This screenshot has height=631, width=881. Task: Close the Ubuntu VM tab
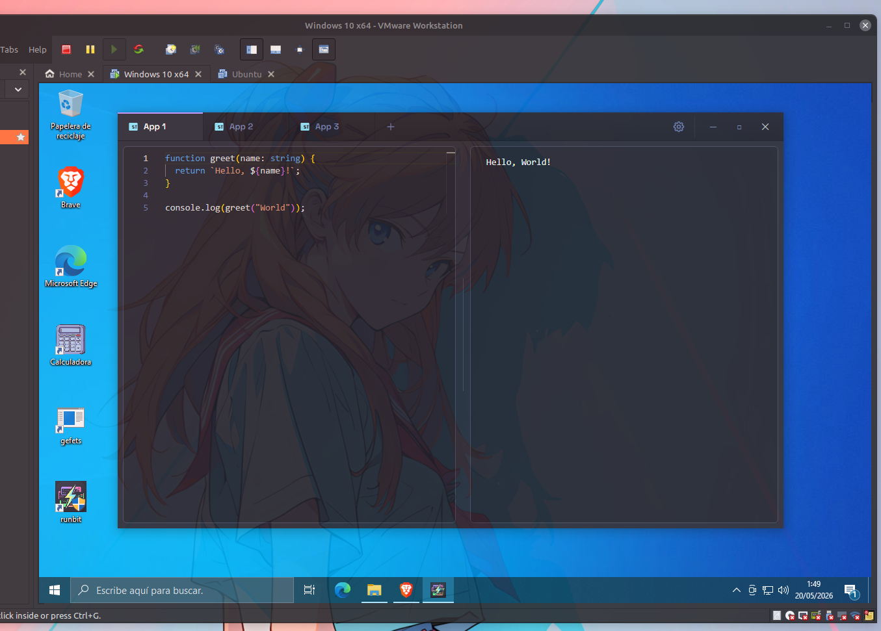point(271,74)
